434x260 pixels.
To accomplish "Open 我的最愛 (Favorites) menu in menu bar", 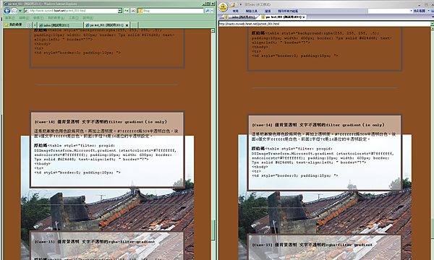I will pos(56,17).
